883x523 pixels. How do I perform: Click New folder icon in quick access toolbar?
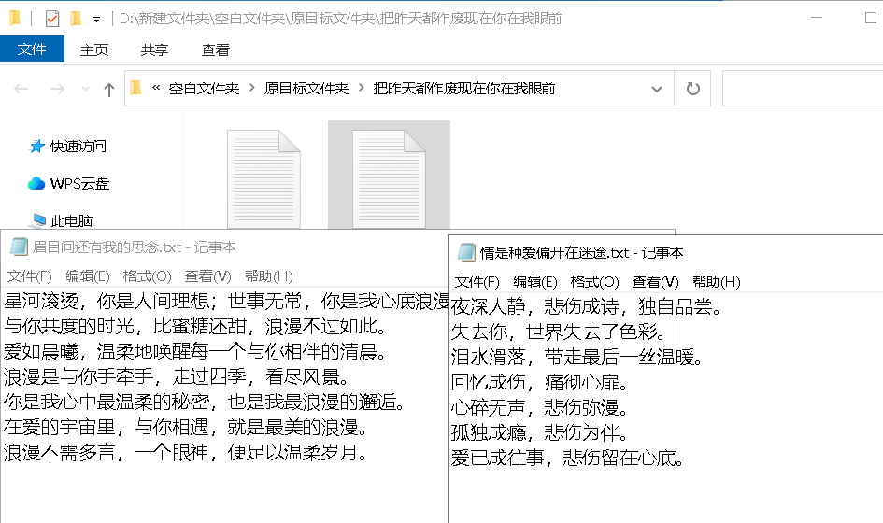point(76,19)
